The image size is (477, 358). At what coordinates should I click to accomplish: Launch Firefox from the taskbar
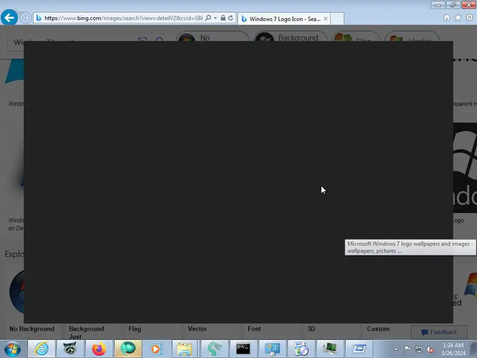(x=99, y=349)
